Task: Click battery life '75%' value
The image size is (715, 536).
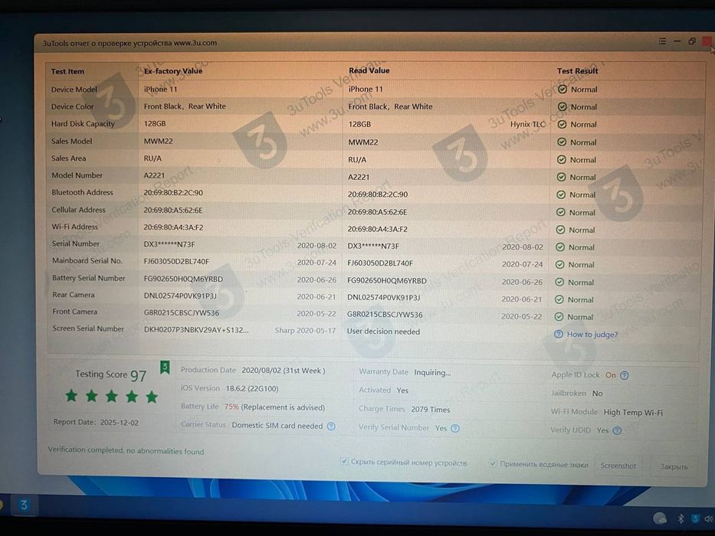Action: pos(231,407)
